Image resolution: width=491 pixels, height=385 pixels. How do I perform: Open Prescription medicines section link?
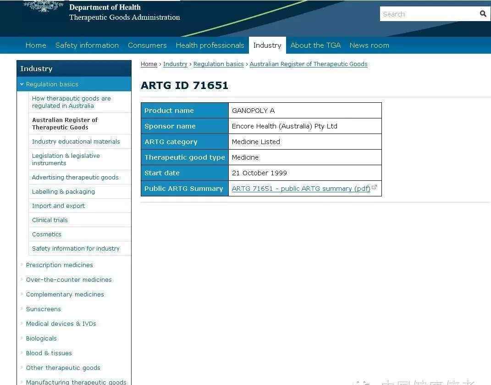coord(60,265)
